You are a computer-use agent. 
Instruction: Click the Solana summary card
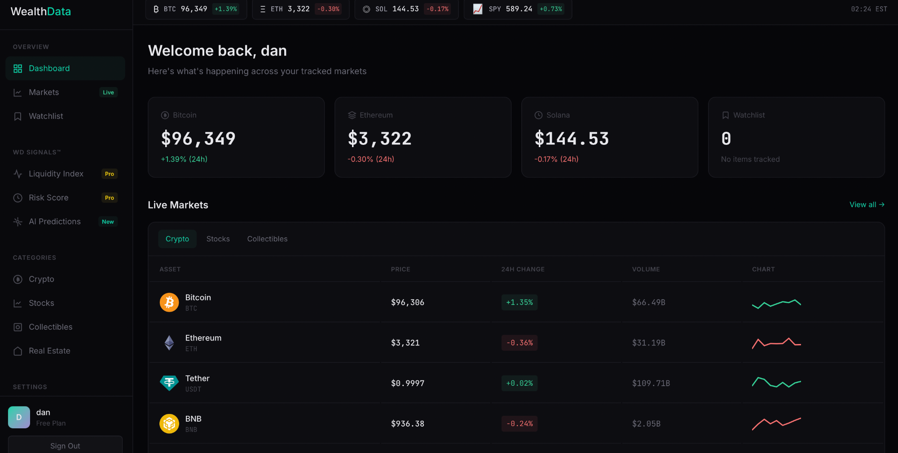[x=609, y=137]
